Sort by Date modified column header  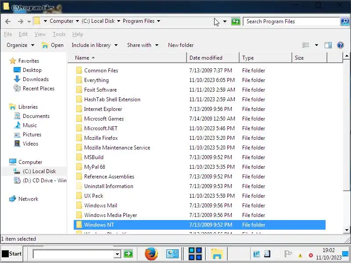tap(213, 58)
